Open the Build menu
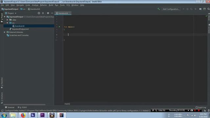This screenshot has width=210, height=118. pos(51,5)
